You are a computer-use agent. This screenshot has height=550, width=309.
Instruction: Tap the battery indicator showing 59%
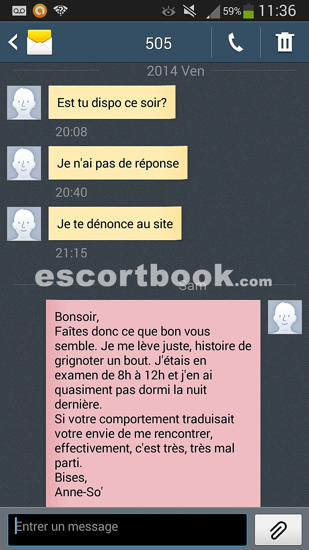(248, 11)
